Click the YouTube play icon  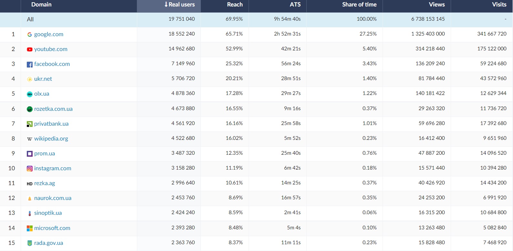click(x=29, y=49)
